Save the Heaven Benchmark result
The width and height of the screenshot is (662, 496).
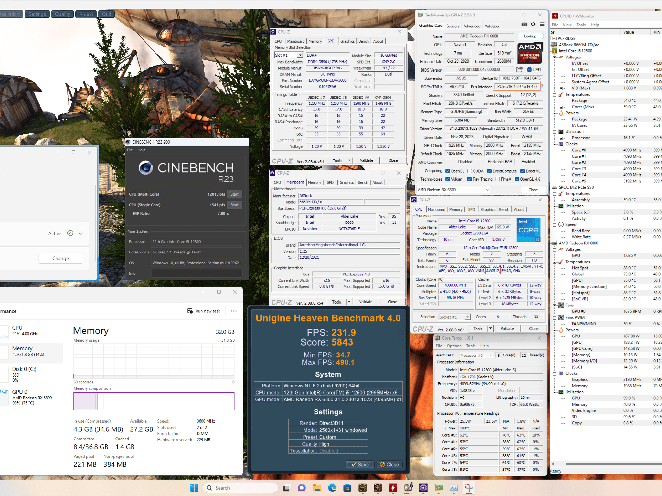tap(360, 464)
